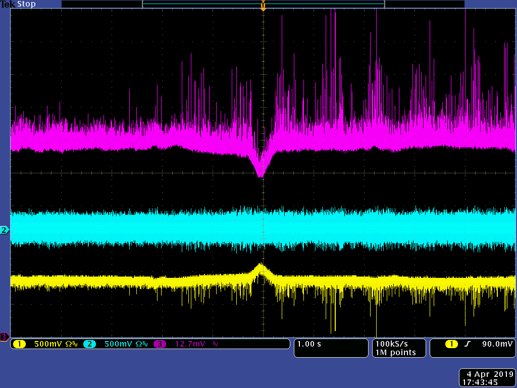Viewport: 517px width, 388px height.
Task: Click the rising edge trigger slope icon
Action: pos(468,344)
